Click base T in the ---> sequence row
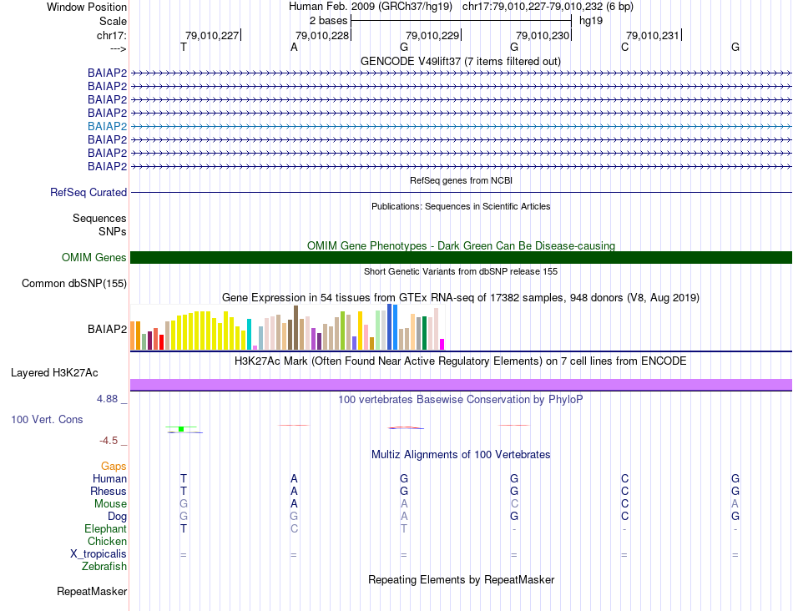This screenshot has width=793, height=611. click(x=184, y=47)
